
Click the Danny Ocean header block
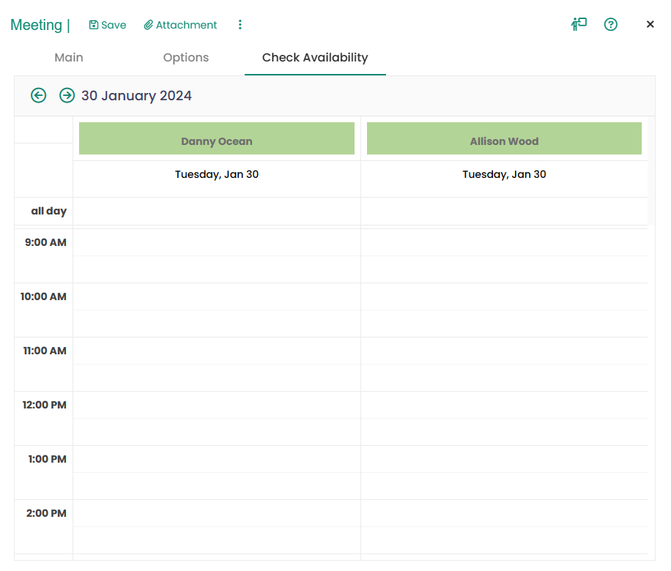point(217,139)
